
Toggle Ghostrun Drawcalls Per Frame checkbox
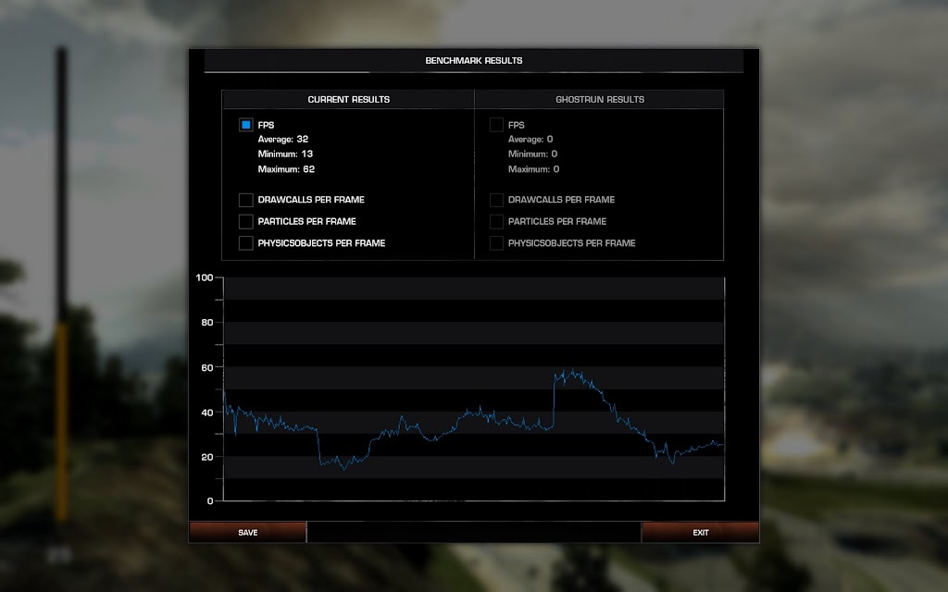pyautogui.click(x=496, y=200)
